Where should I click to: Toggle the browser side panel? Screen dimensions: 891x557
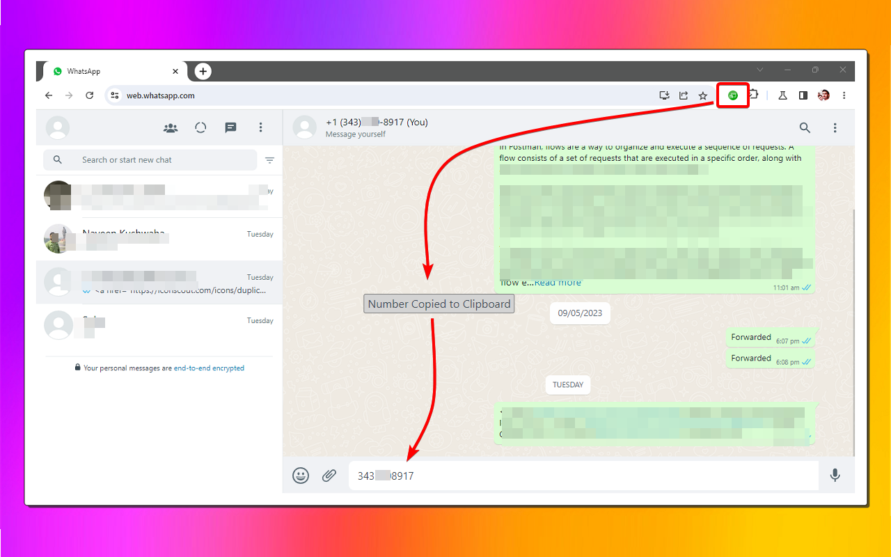point(803,95)
